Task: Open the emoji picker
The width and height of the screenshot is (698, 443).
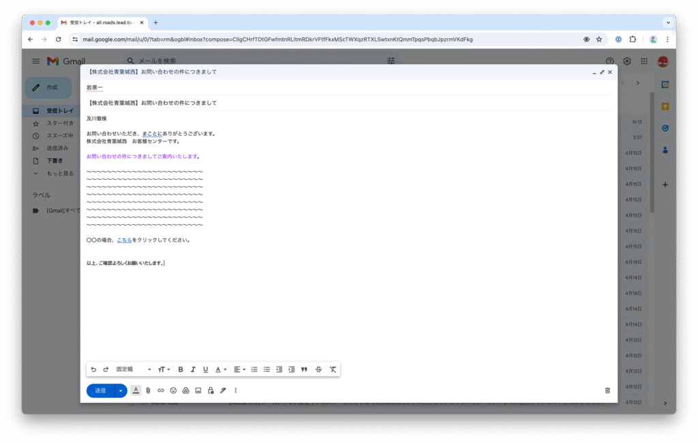Action: [173, 391]
